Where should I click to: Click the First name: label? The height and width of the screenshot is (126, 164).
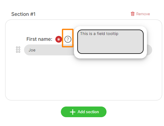point(39,39)
